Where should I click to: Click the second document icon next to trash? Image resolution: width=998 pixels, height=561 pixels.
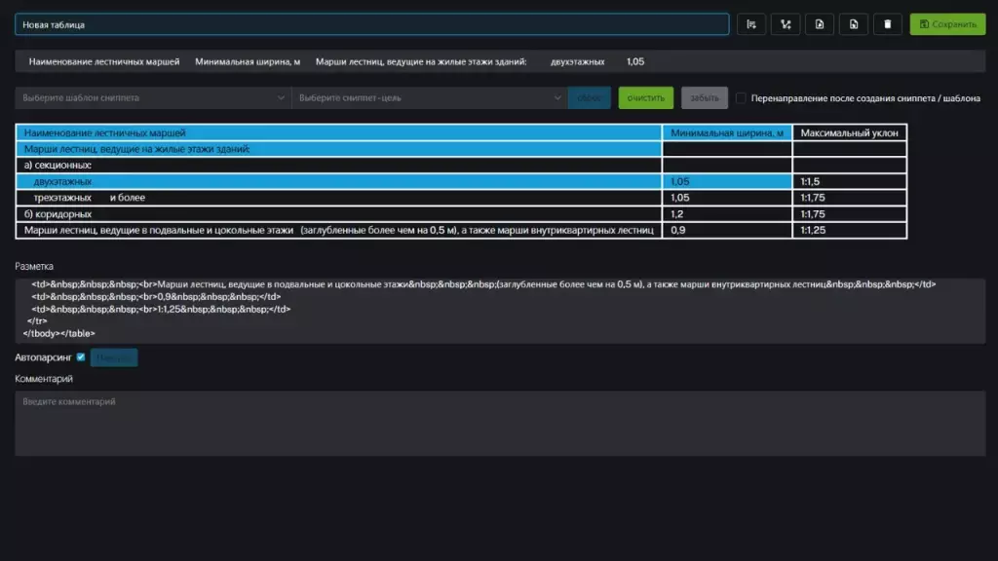(854, 24)
